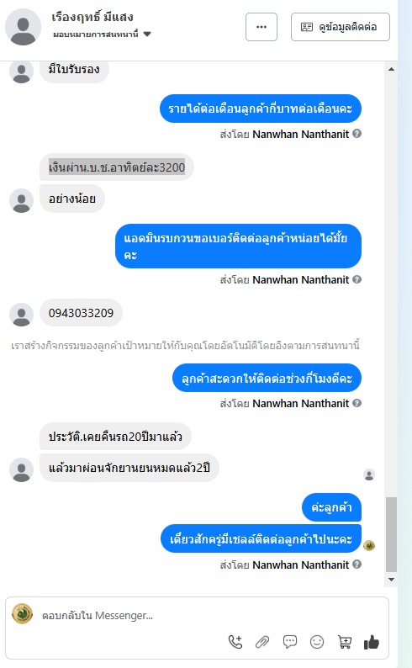Click the scrollbar up arrow

click(x=391, y=69)
